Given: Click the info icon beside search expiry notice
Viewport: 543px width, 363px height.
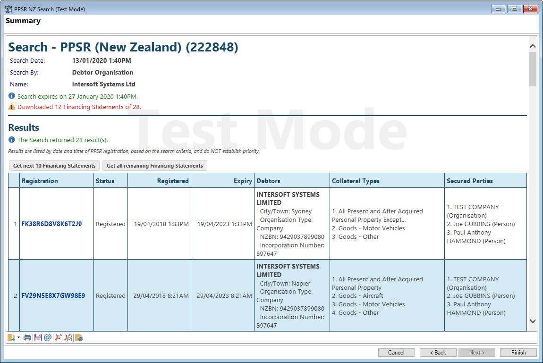Looking at the screenshot, I should pyautogui.click(x=12, y=96).
